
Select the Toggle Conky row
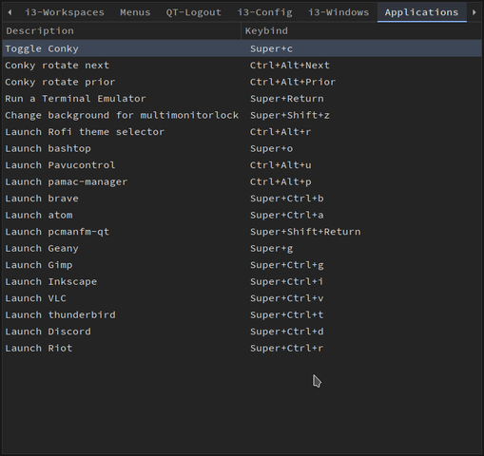pyautogui.click(x=242, y=48)
